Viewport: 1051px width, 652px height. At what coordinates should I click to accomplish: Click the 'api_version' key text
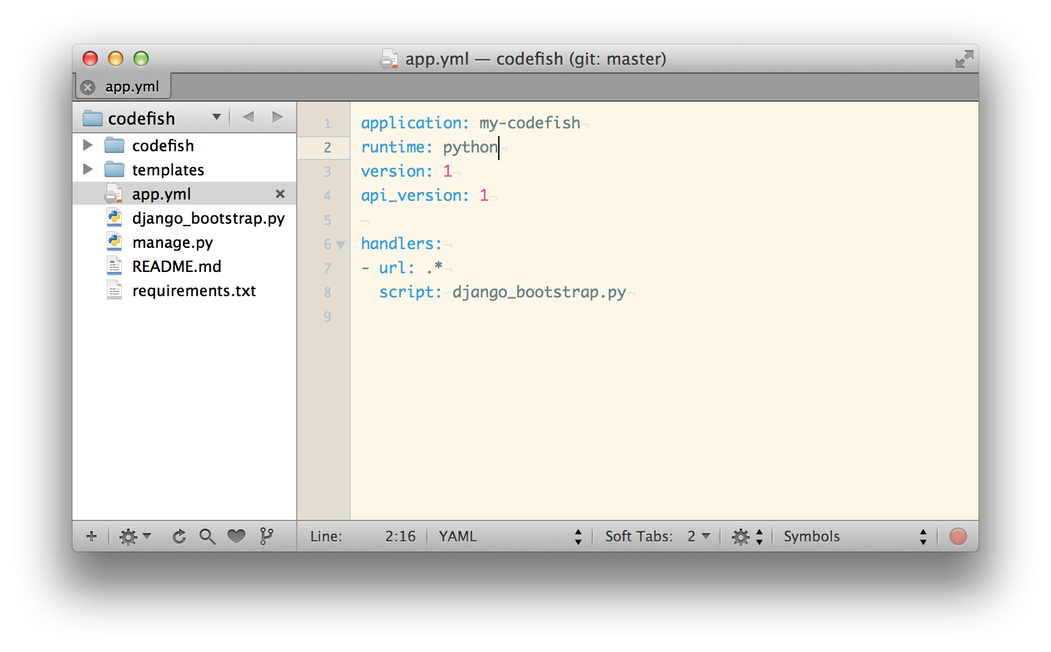(x=410, y=195)
